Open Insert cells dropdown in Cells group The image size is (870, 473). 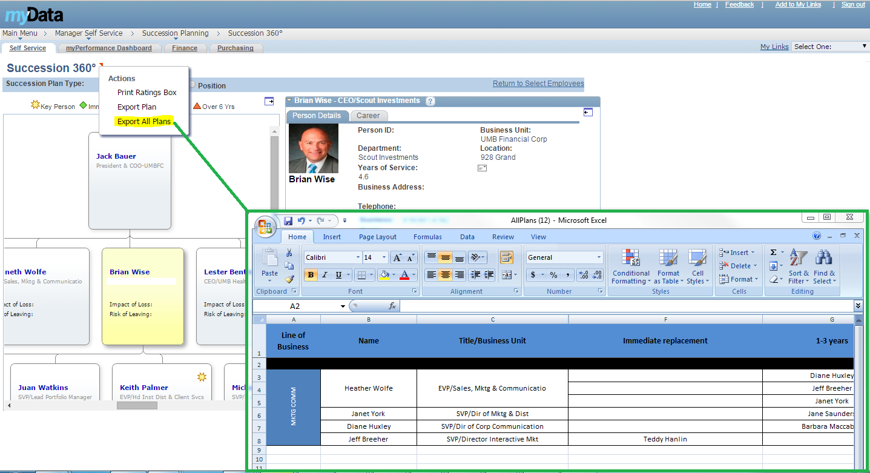click(737, 253)
